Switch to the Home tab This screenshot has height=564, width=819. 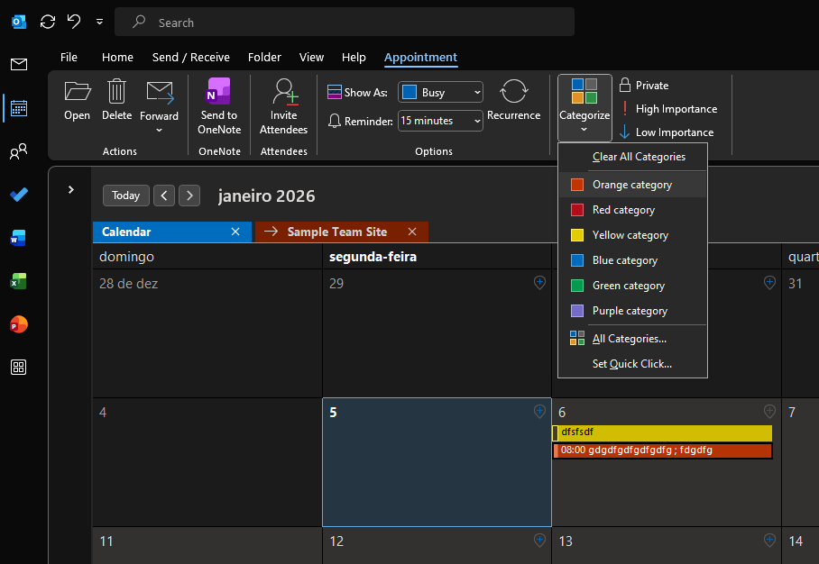point(117,57)
